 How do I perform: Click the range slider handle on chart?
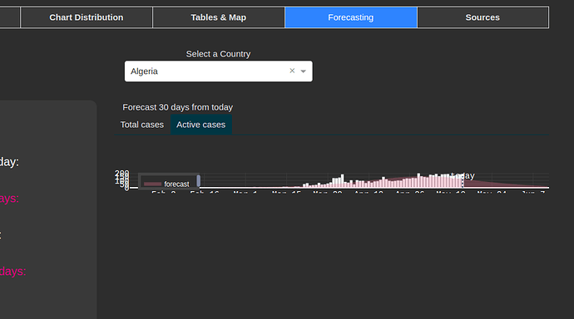point(199,180)
